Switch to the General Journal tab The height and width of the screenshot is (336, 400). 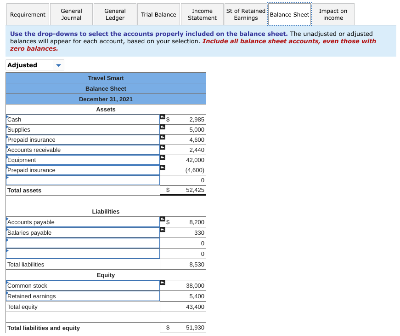click(71, 14)
